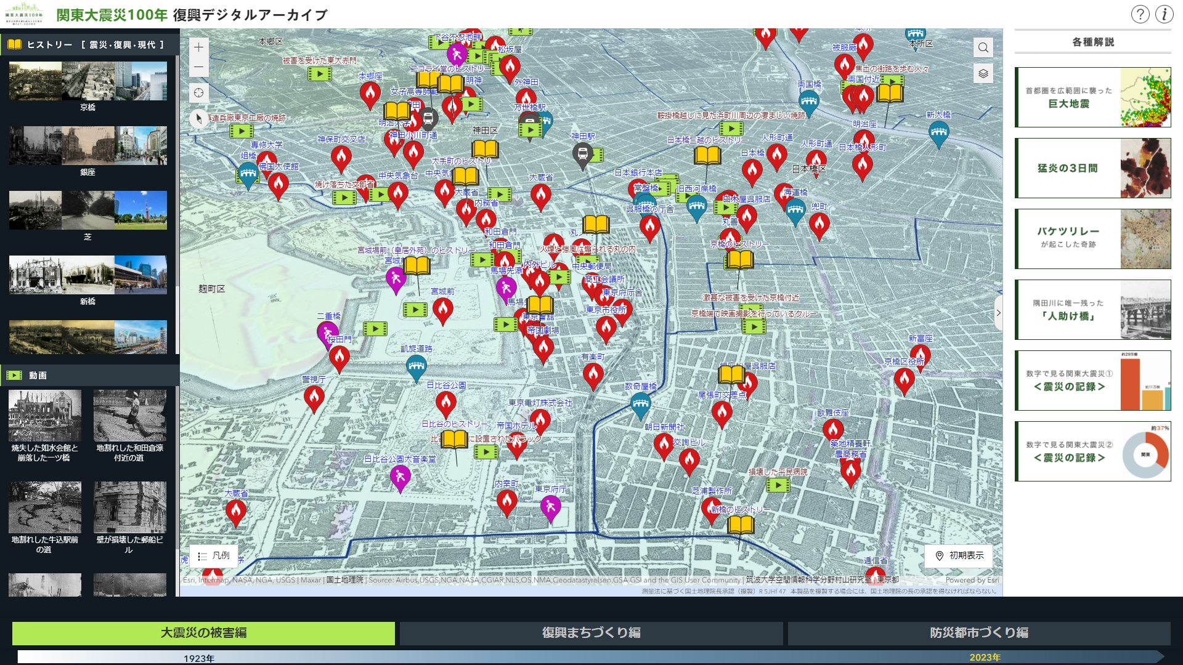1183x665 pixels.
Task: Switch to 復興まちづくり編 tab
Action: pos(591,632)
